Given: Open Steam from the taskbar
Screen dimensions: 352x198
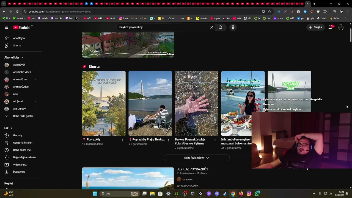Looking at the screenshot, I should 225,194.
